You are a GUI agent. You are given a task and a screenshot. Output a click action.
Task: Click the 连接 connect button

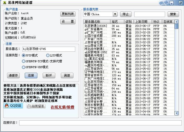(x=31, y=75)
